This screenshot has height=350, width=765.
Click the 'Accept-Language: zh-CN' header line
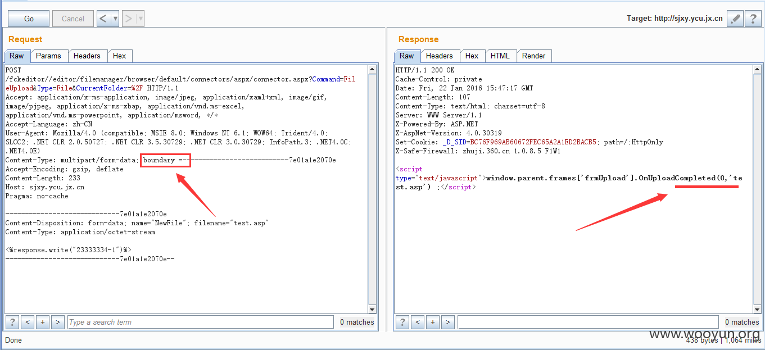[49, 124]
